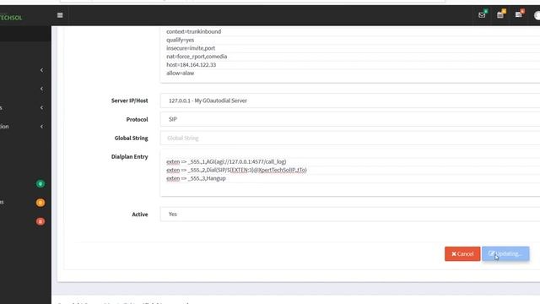Click the account settings text area with host line
Viewport: 540px width, 304px height.
[x=350, y=54]
